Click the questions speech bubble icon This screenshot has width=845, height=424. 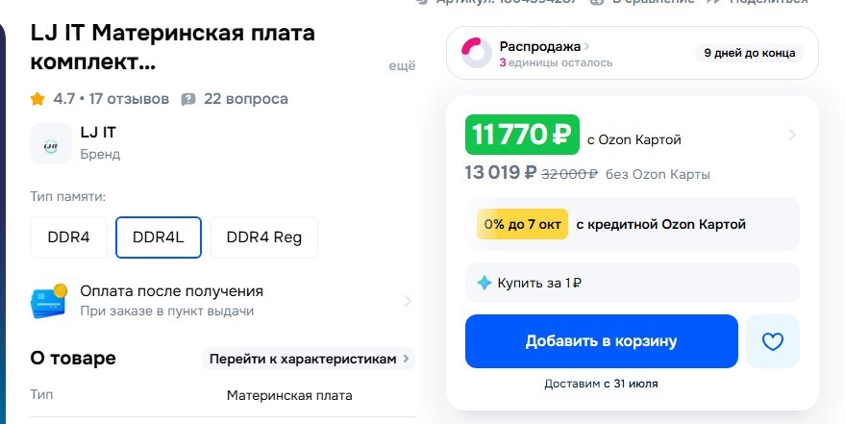[x=188, y=99]
